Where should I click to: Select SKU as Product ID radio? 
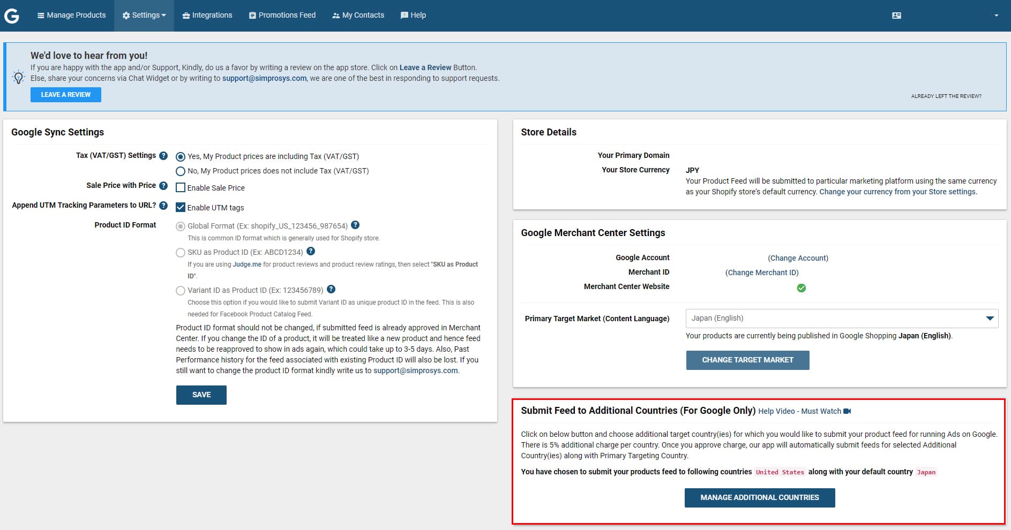181,253
